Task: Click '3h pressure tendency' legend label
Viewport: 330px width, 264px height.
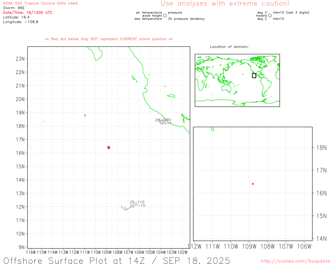Action: pos(186,19)
